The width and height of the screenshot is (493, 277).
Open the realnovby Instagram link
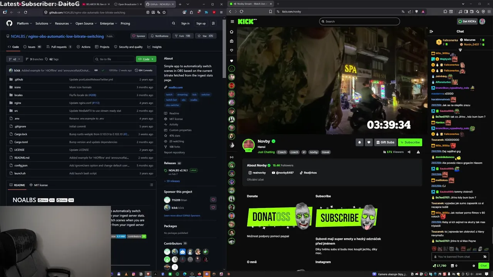[x=257, y=173]
